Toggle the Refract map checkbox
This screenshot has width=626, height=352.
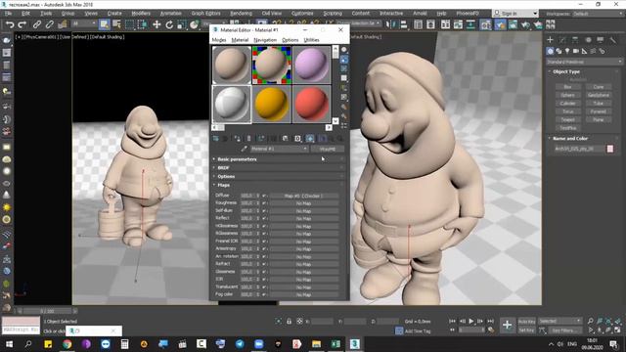[264, 264]
